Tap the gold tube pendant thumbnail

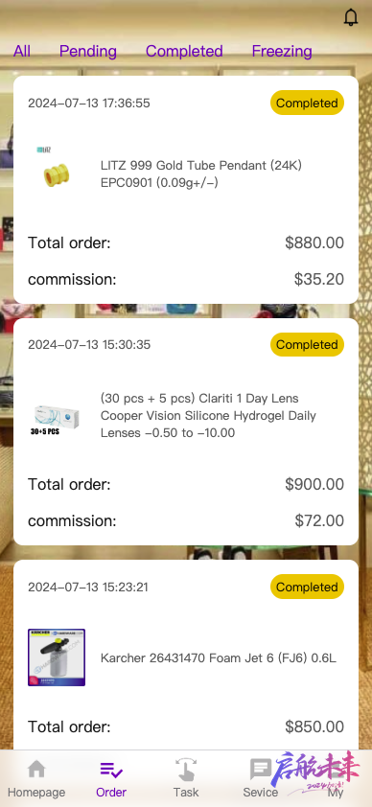[x=56, y=173]
